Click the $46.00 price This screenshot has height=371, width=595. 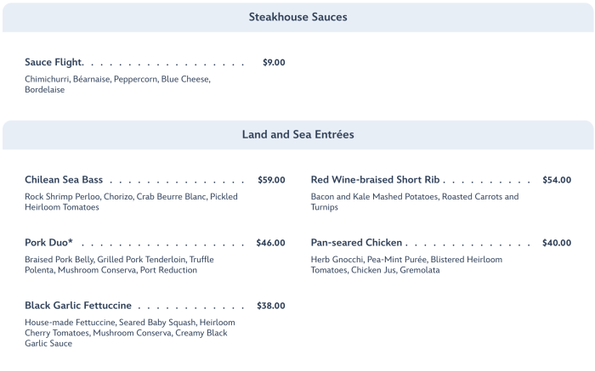[270, 243]
